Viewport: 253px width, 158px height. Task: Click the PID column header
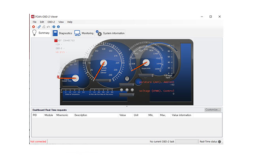pyautogui.click(x=37, y=115)
